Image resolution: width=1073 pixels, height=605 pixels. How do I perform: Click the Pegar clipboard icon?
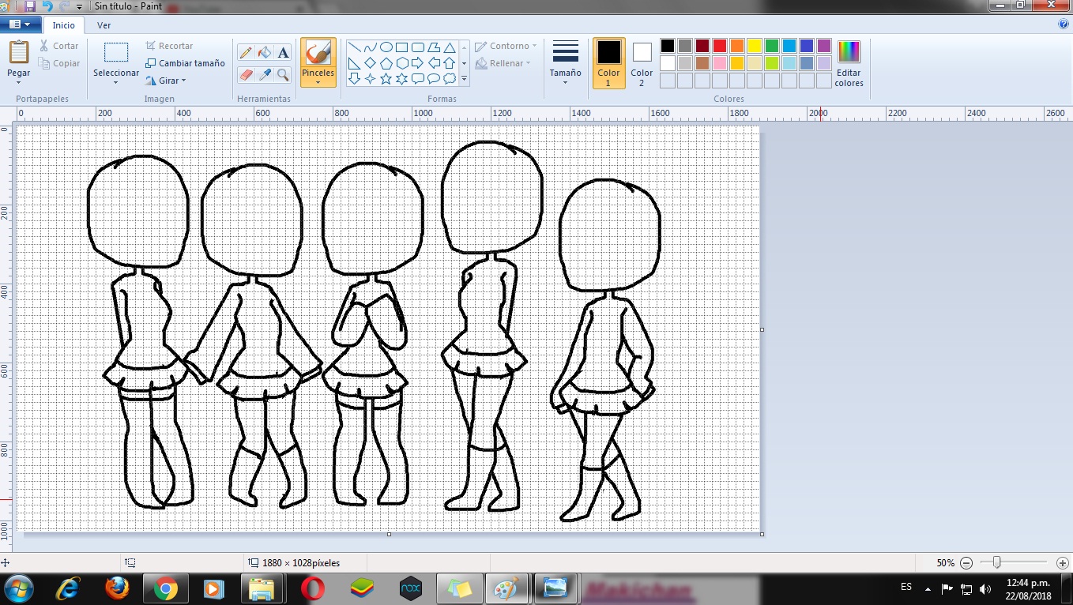(x=19, y=53)
